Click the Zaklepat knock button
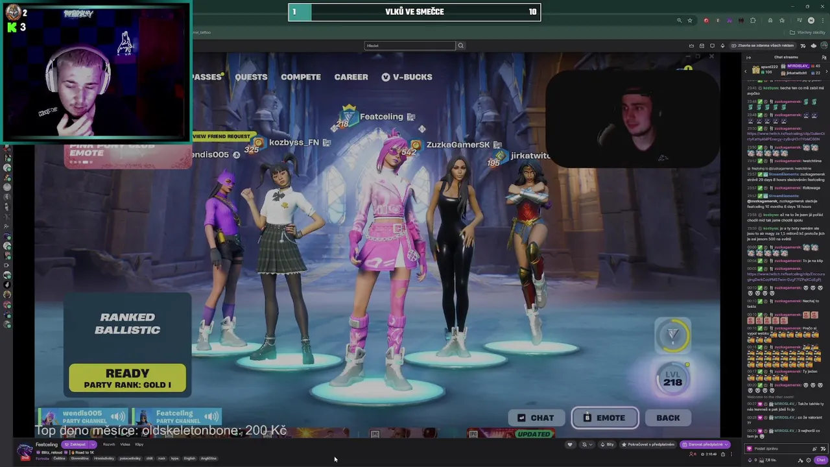 [74, 444]
